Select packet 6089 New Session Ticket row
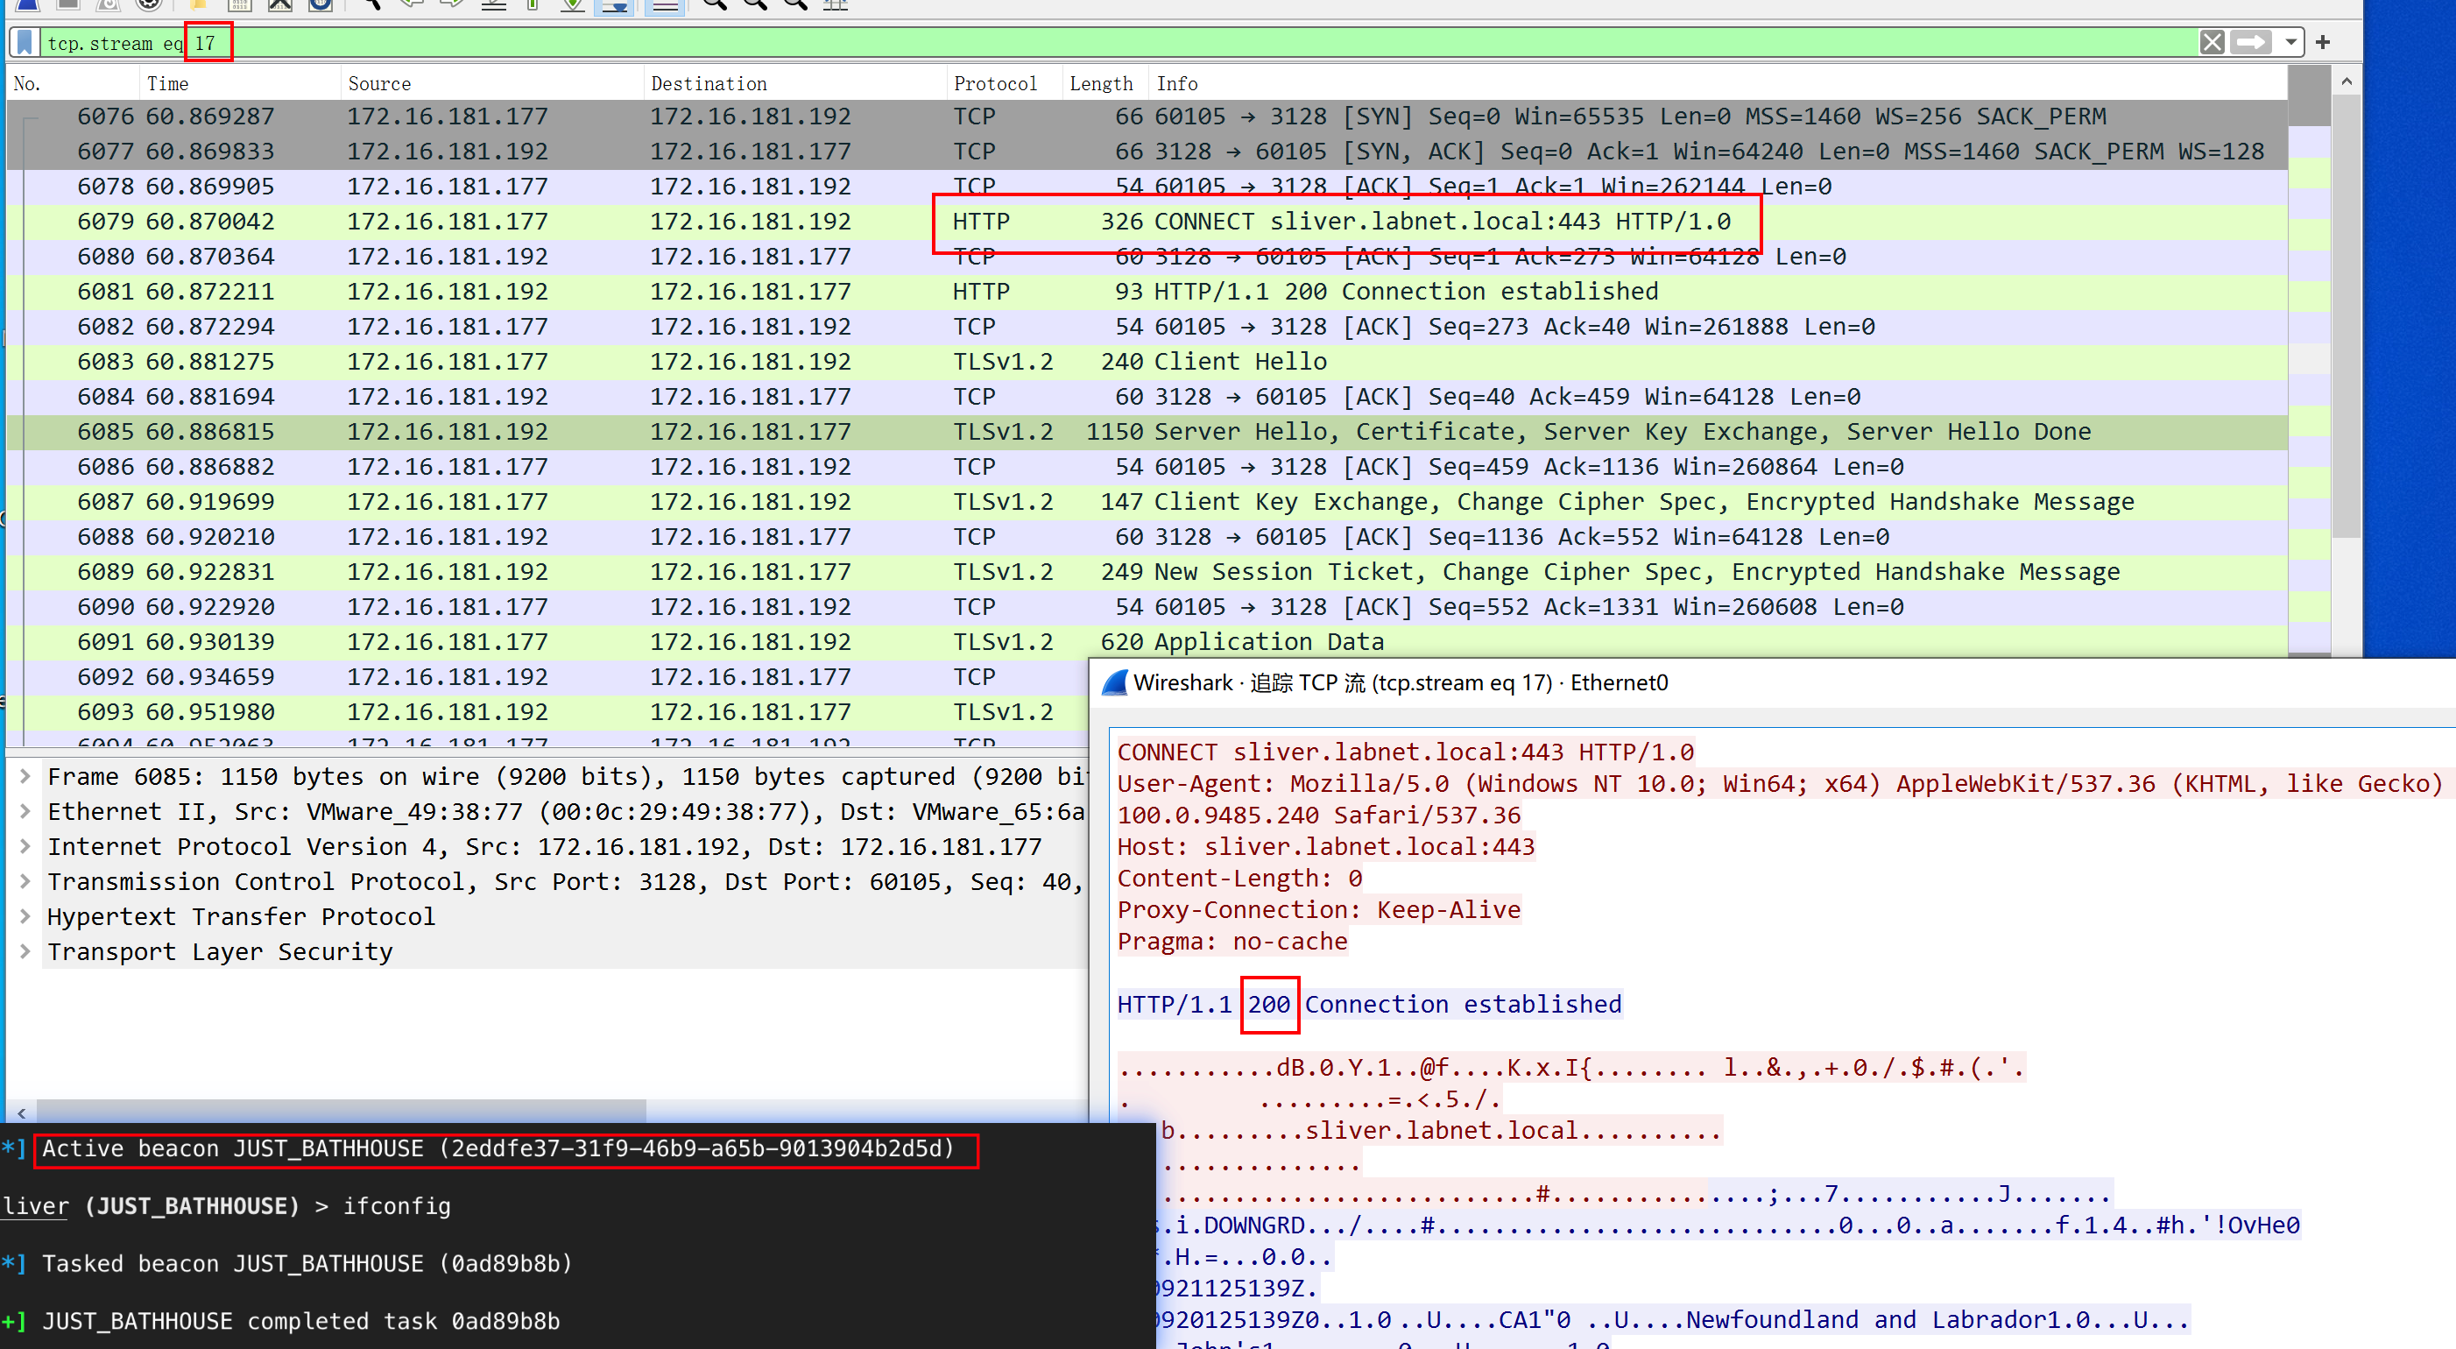2456x1349 pixels. point(1147,572)
